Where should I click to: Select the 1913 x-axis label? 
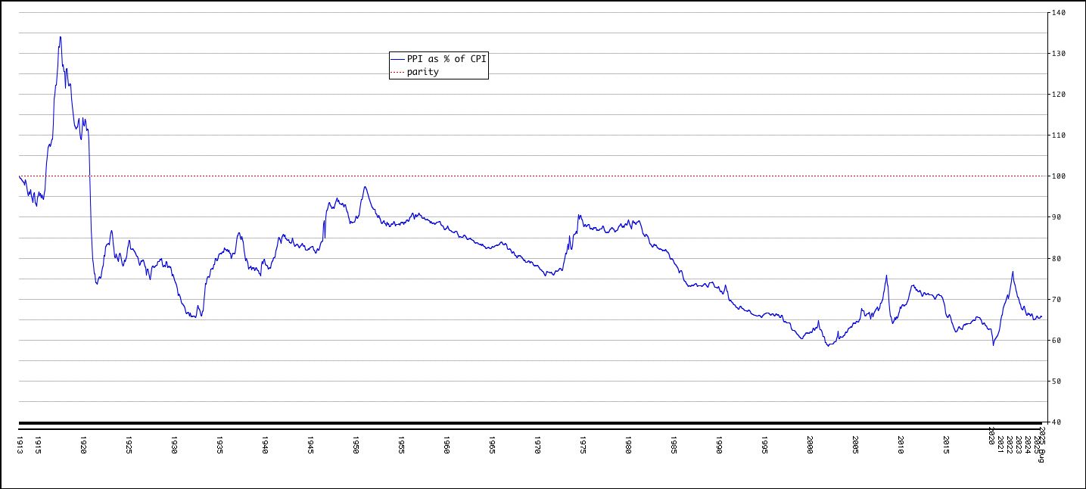[19, 444]
